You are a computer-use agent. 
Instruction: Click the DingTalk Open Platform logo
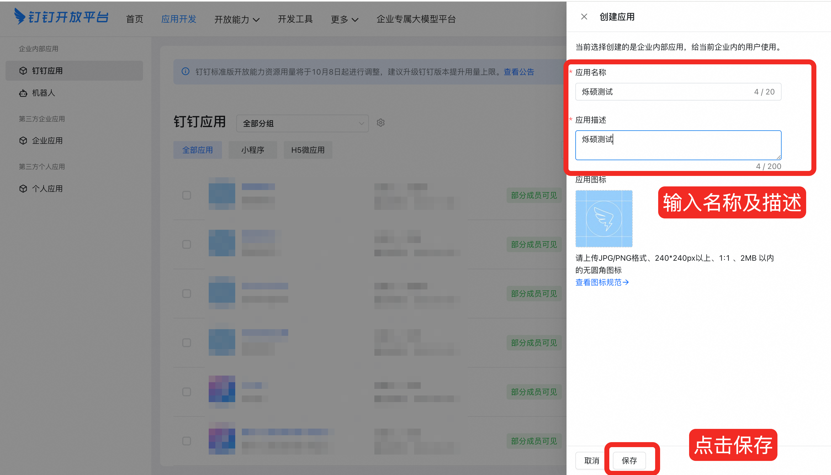61,17
